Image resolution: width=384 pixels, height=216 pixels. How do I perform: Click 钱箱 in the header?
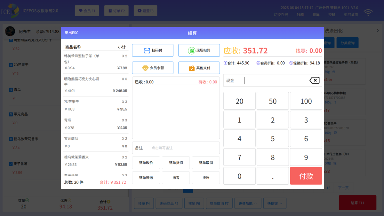(x=300, y=15)
